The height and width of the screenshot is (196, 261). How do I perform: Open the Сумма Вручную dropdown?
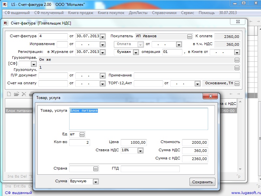[x=96, y=182]
